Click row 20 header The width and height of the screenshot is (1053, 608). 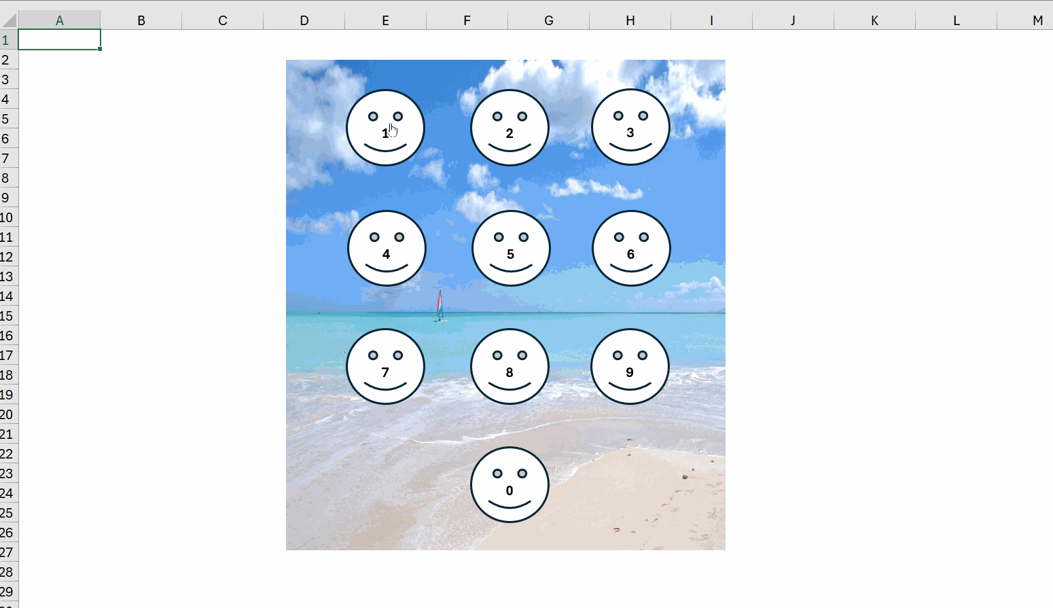point(8,414)
